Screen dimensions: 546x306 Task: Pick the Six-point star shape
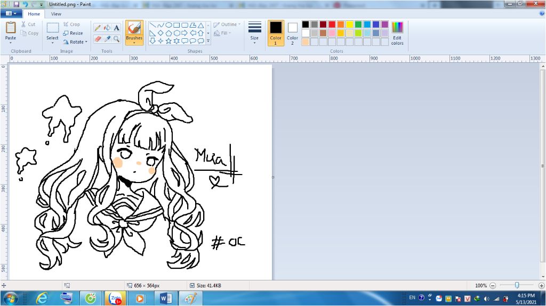pyautogui.click(x=176, y=40)
